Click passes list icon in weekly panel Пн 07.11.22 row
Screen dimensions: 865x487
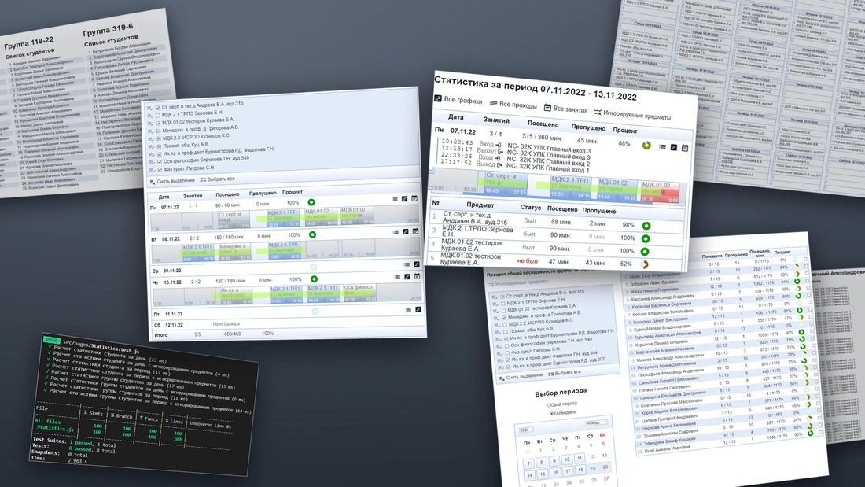pyautogui.click(x=395, y=199)
